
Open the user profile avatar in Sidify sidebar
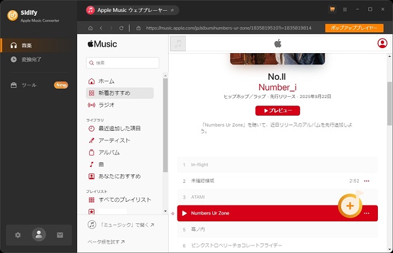pos(39,235)
